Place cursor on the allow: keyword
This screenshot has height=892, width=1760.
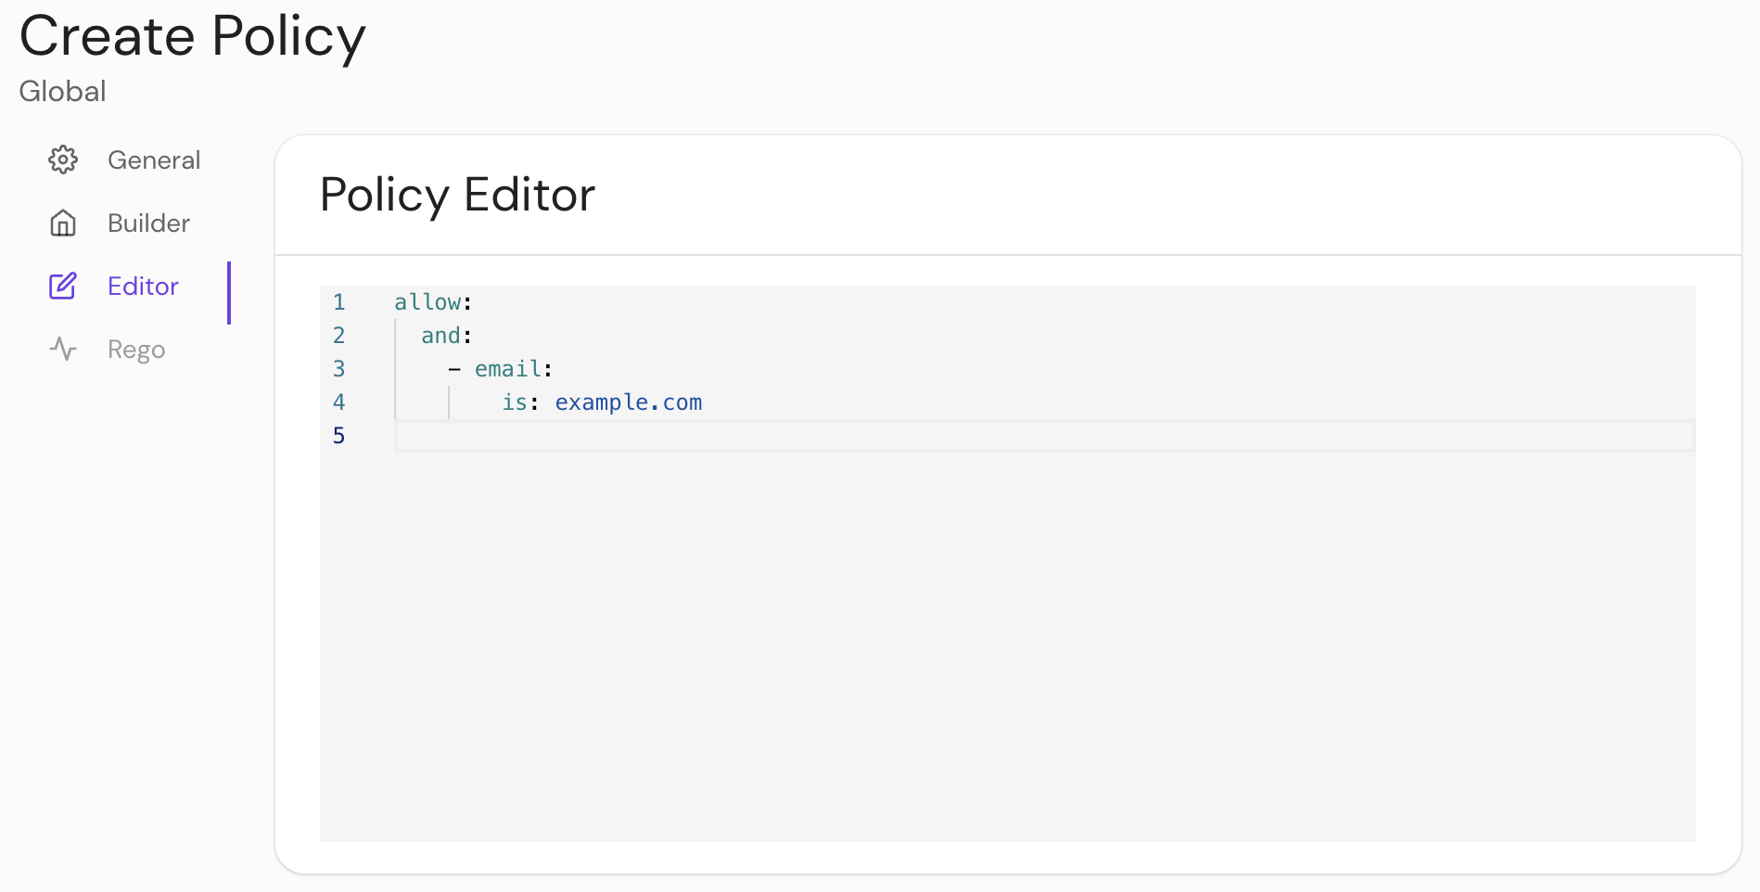429,301
